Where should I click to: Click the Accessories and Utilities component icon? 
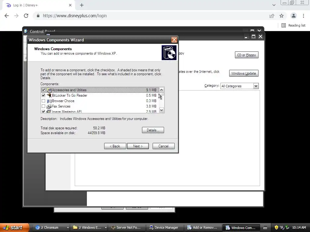click(49, 90)
